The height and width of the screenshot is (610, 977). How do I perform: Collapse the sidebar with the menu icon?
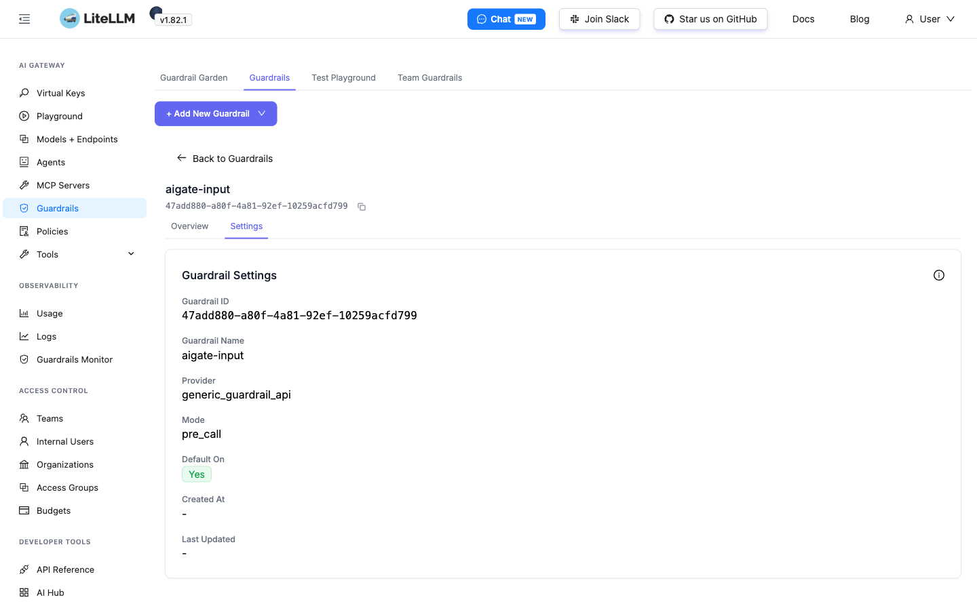click(24, 19)
